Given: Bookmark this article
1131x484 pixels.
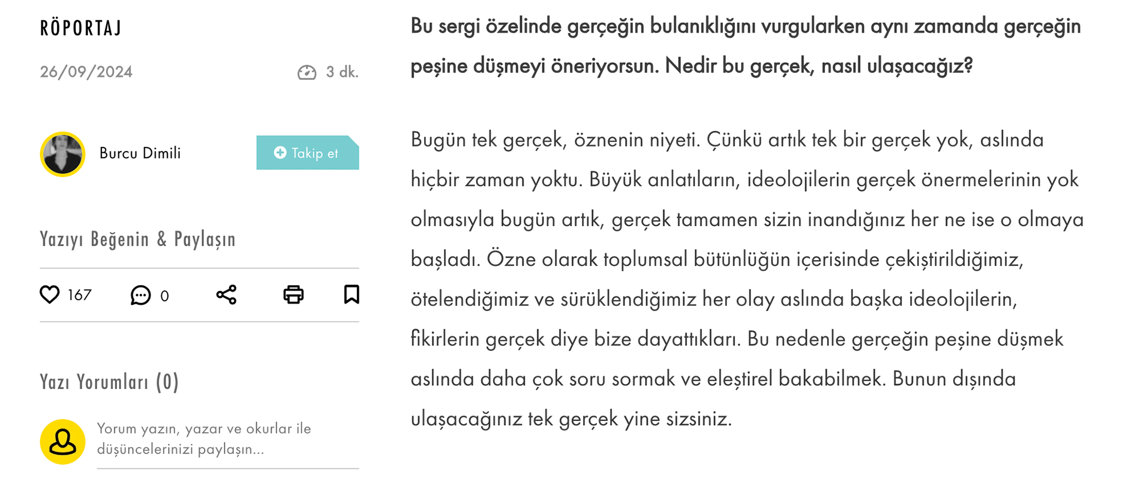Looking at the screenshot, I should [351, 295].
